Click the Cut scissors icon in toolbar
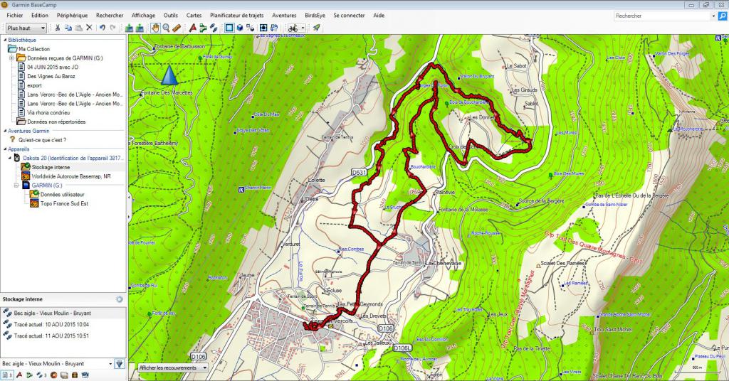729x381 pixels. coord(58,28)
